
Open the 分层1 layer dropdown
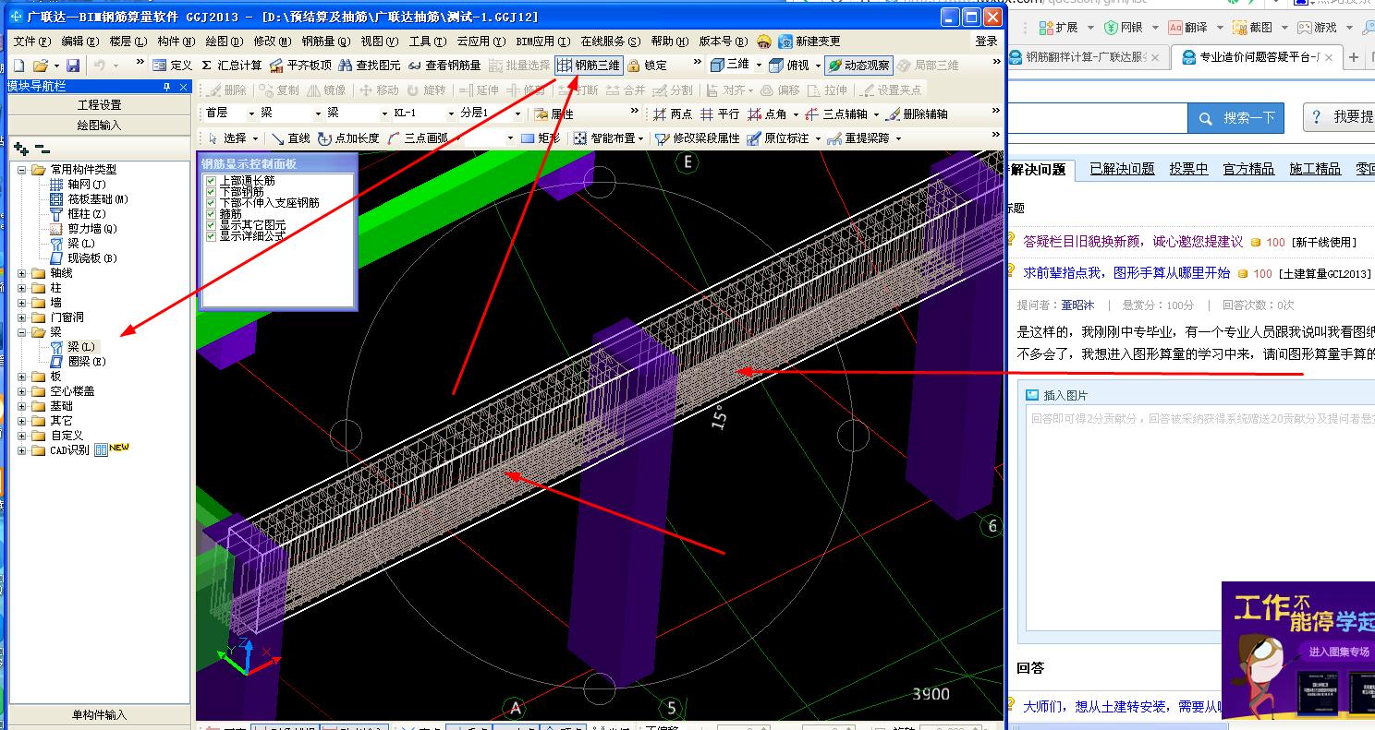pyautogui.click(x=517, y=114)
